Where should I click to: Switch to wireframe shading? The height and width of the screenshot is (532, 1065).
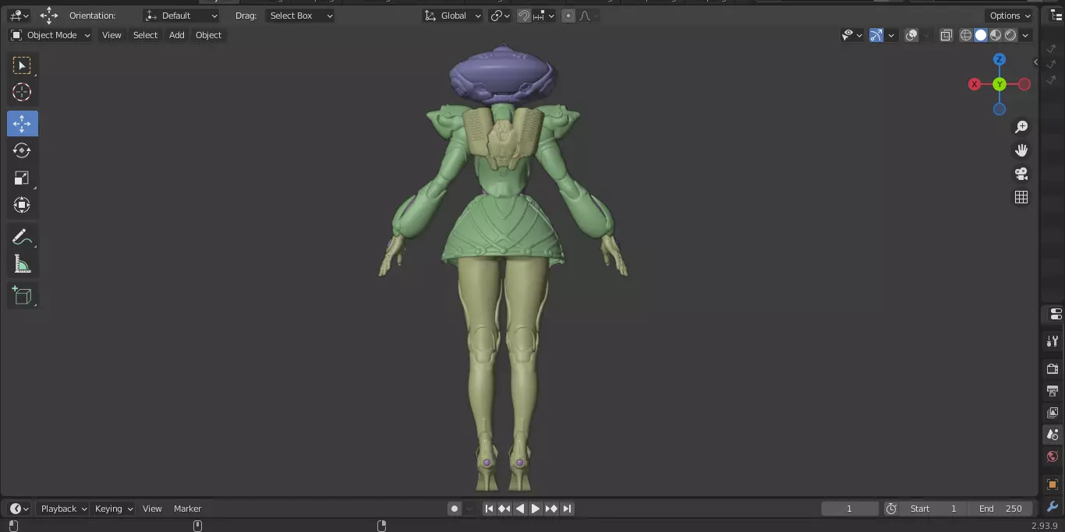(x=966, y=35)
